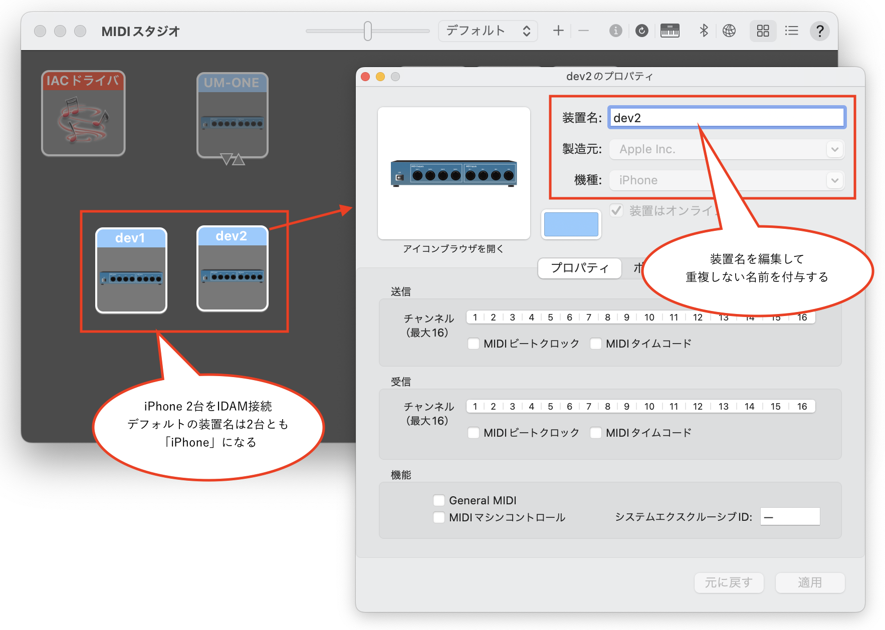Switch to icon grid view
Screen dimensions: 885x630
[763, 31]
